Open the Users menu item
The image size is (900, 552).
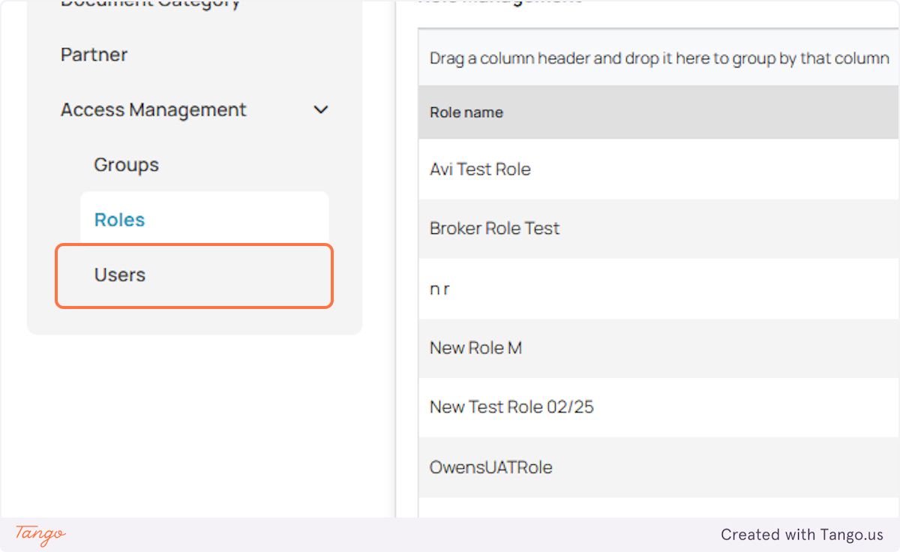point(194,275)
